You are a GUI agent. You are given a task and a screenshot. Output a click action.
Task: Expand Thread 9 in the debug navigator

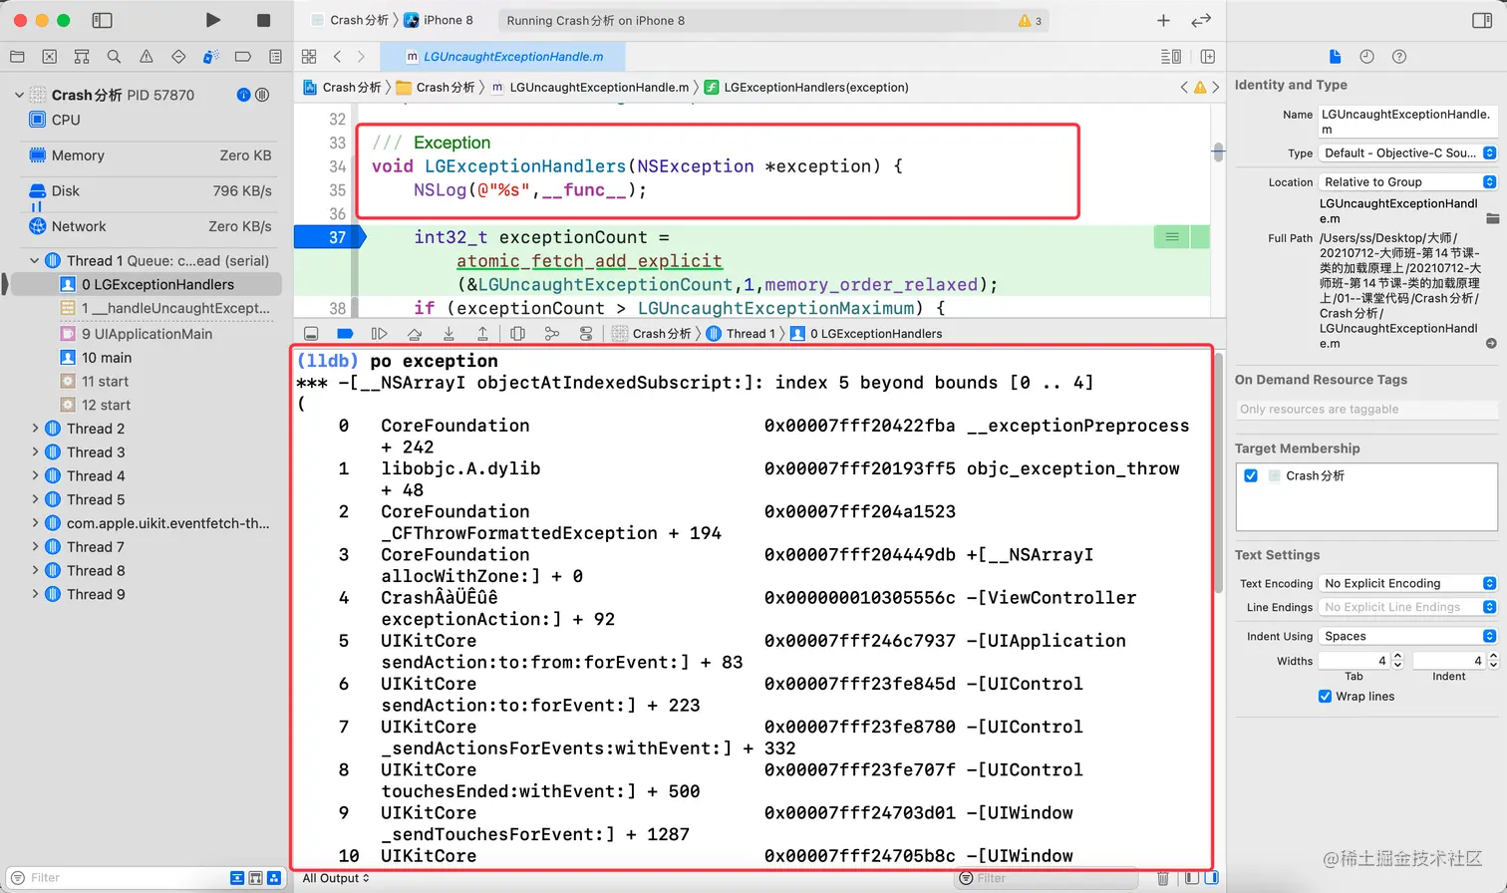[x=35, y=594]
